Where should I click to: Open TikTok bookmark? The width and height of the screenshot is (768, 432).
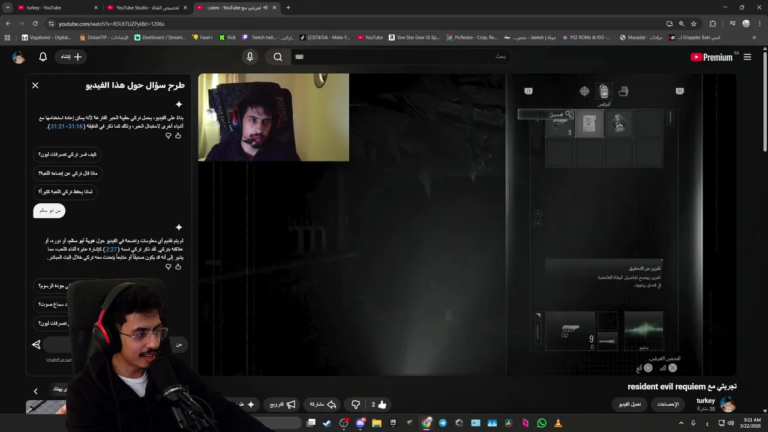325,37
